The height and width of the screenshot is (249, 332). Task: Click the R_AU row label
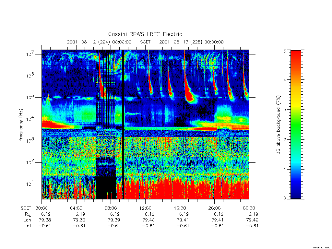[x=28, y=214]
